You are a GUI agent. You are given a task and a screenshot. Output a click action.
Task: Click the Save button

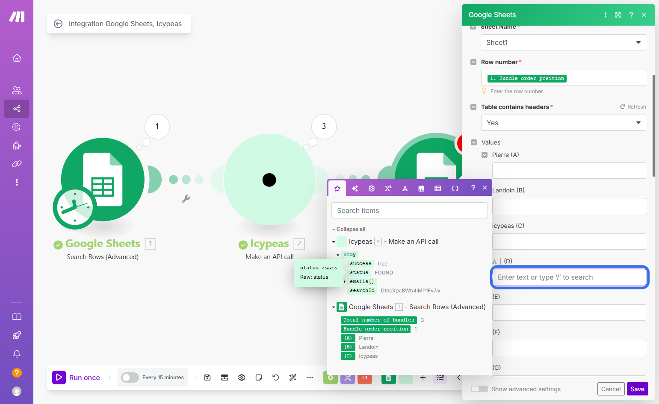(x=637, y=389)
